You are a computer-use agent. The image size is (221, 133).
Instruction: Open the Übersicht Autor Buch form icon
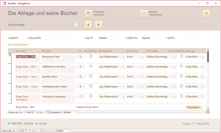pyautogui.click(x=88, y=13)
